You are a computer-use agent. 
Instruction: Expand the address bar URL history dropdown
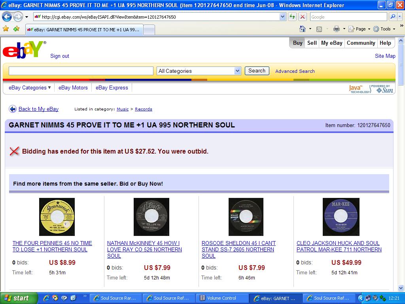[x=282, y=17]
